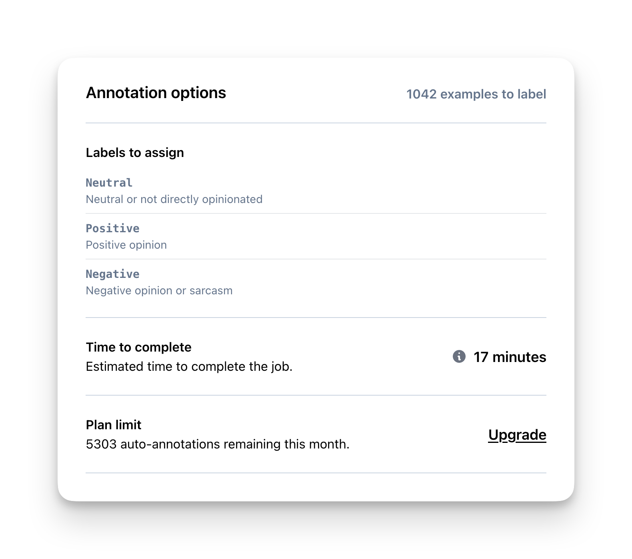
Task: Click the Time to complete row
Action: 316,357
